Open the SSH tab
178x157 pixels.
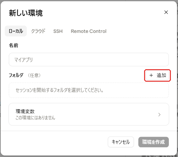pos(58,31)
